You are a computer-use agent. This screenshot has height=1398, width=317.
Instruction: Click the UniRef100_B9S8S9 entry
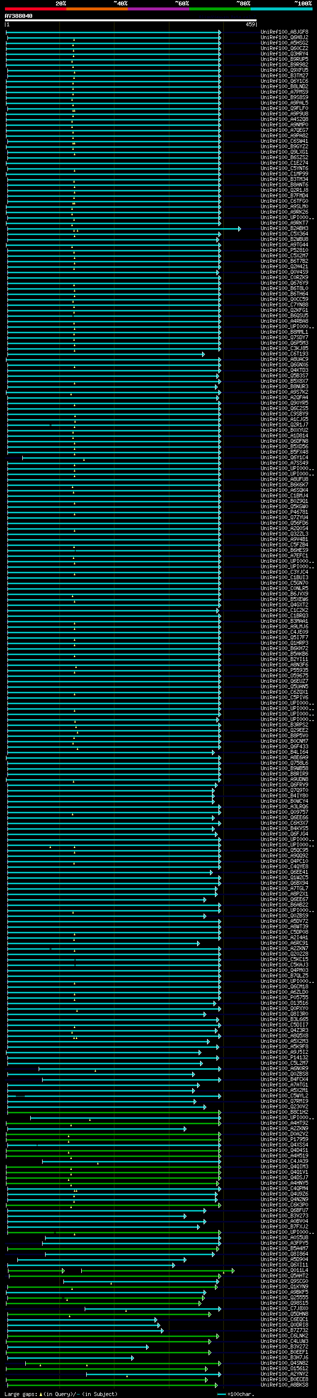click(284, 97)
